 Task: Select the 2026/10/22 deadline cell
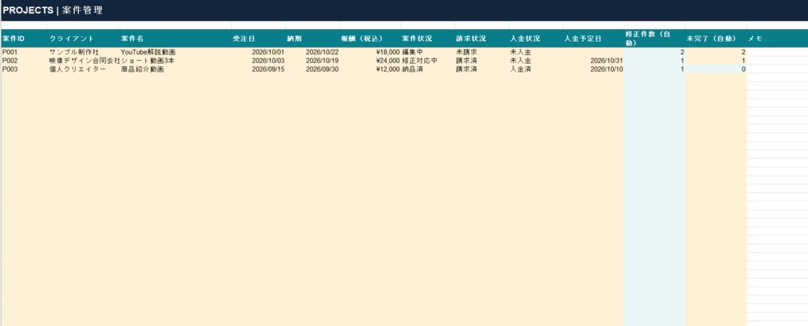(x=312, y=53)
